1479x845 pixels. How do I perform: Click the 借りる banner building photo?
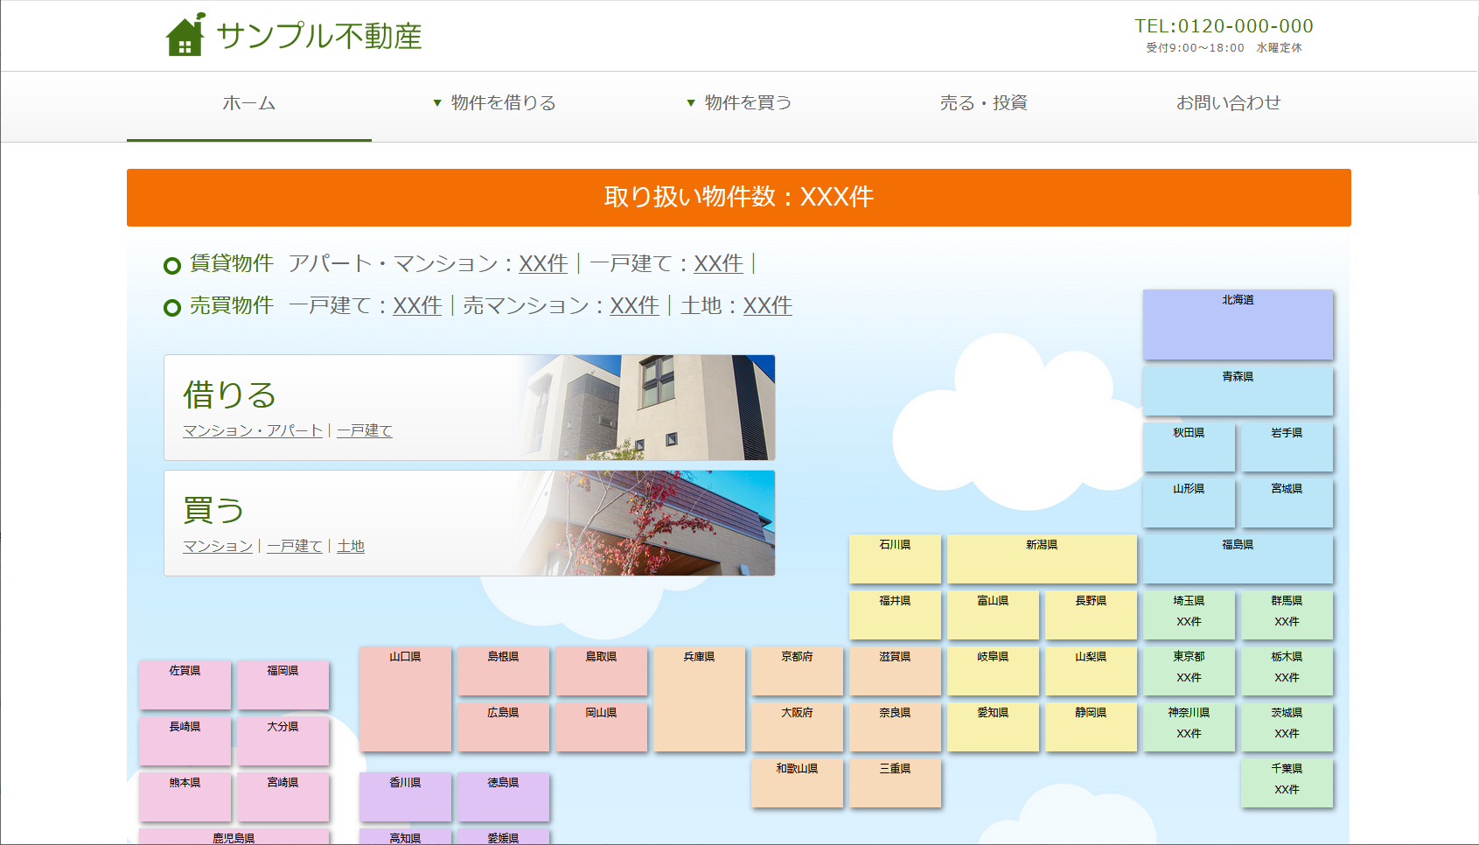point(647,408)
